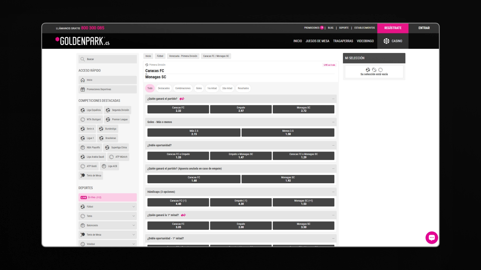Select the 1ra mitad filter tab
The image size is (481, 270).
tap(212, 88)
